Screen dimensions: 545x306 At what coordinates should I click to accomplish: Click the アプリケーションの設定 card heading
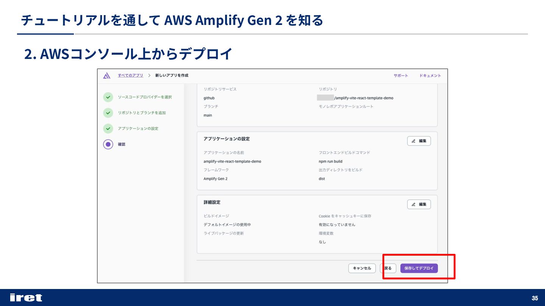coord(227,139)
